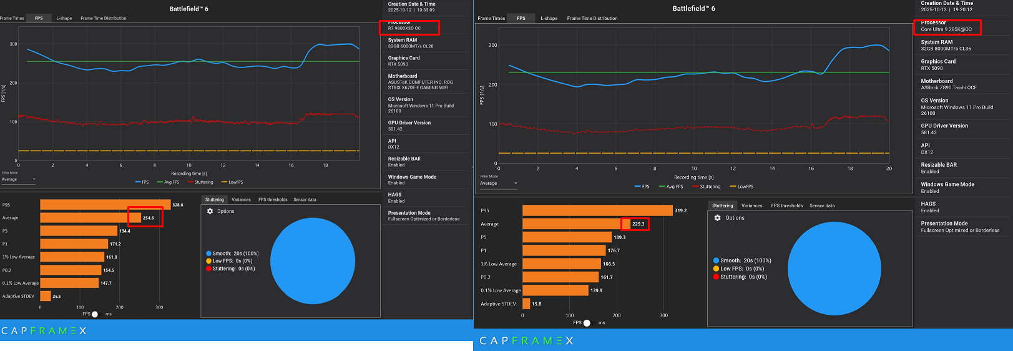Screen dimensions: 1013x351
Task: Click the red Stuttering legend dot in right pie panel
Action: pos(716,277)
